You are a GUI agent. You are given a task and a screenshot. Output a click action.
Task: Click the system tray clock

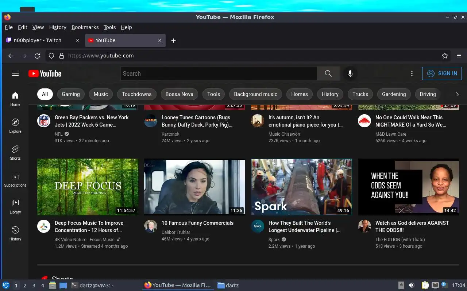point(459,286)
